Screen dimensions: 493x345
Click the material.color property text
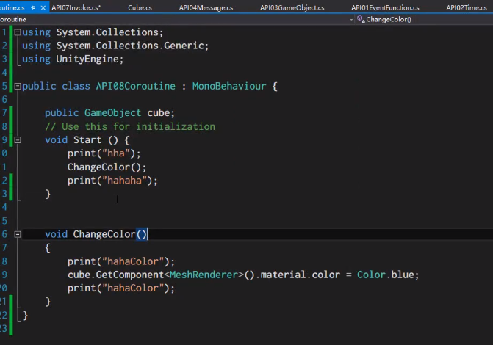point(301,275)
